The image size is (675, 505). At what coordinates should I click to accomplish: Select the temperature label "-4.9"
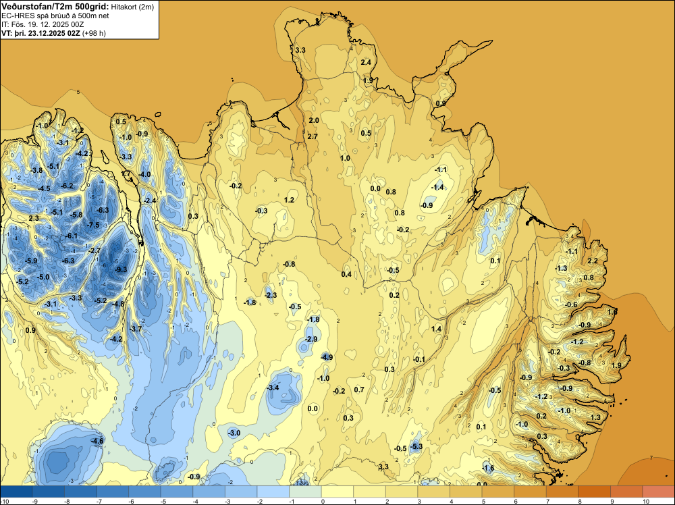click(x=327, y=357)
